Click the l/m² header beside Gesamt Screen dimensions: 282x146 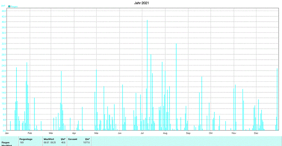point(87,139)
